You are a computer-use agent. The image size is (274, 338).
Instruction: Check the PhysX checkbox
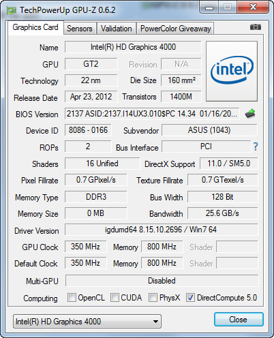153,297
